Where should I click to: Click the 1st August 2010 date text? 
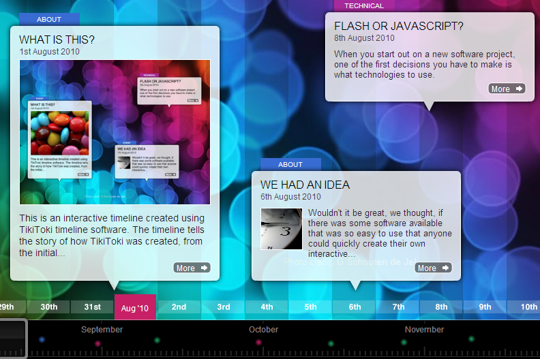pos(49,52)
